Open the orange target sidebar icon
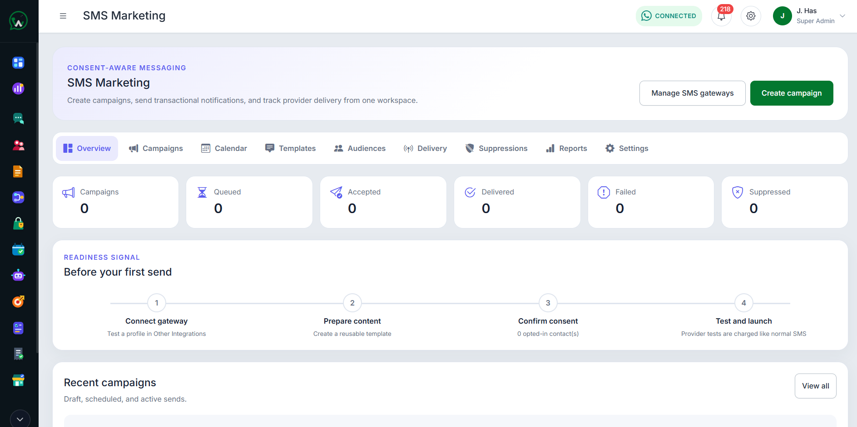 [18, 301]
